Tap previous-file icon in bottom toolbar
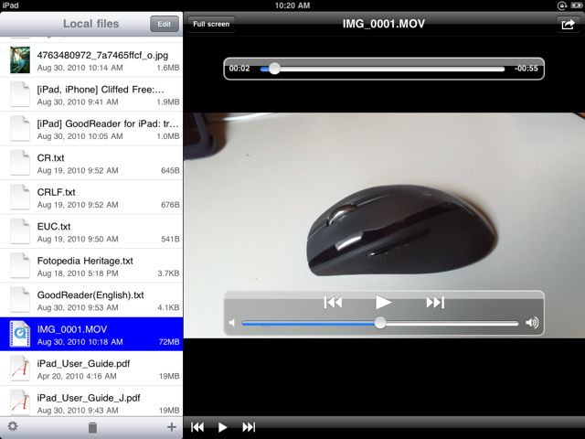The height and width of the screenshot is (439, 585). pyautogui.click(x=197, y=427)
